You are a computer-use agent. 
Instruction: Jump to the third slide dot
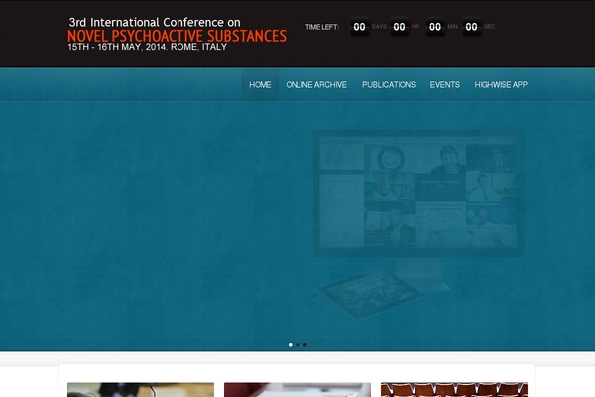click(x=304, y=344)
